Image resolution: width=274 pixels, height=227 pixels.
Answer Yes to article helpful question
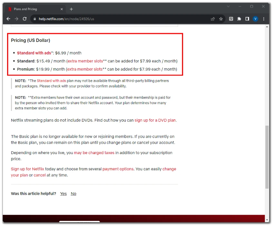[64, 193]
